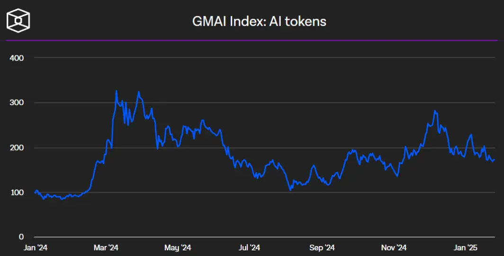The width and height of the screenshot is (504, 256).
Task: Select the Jan '24 x-axis label
Action: pos(36,247)
